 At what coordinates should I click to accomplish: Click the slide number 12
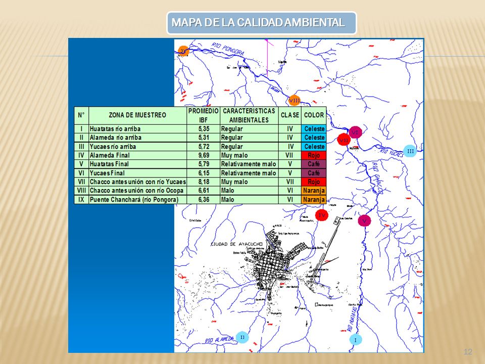[x=468, y=352]
